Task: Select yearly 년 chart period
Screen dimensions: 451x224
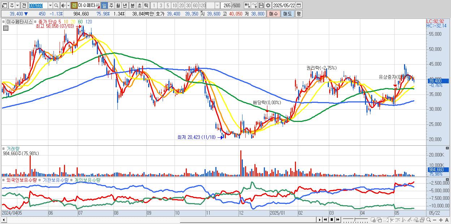Action: [x=125, y=5]
